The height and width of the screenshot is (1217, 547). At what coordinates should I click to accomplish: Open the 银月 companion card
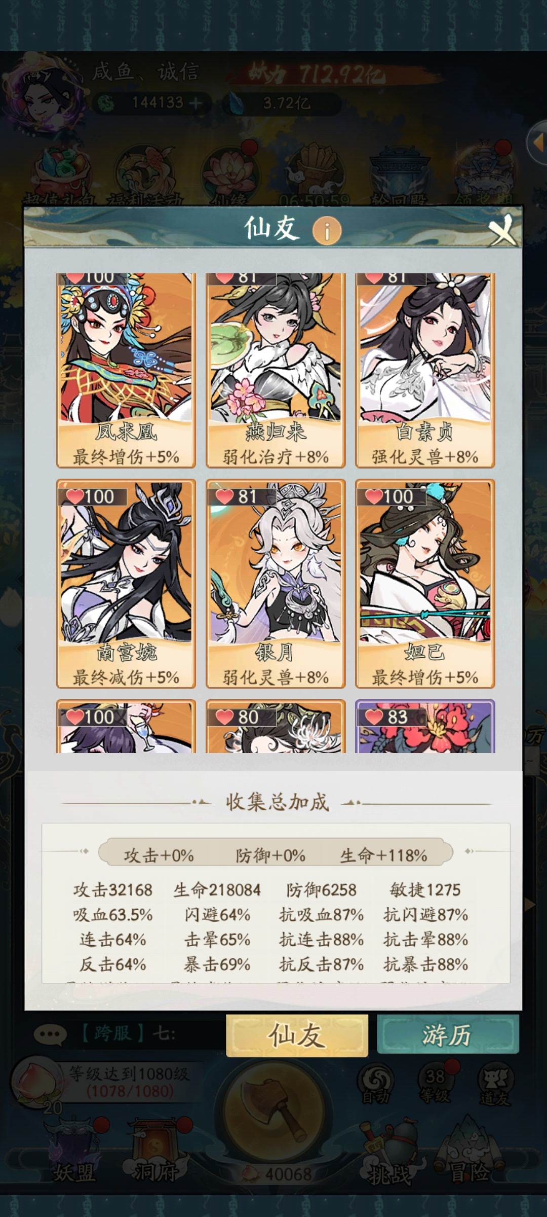[276, 584]
